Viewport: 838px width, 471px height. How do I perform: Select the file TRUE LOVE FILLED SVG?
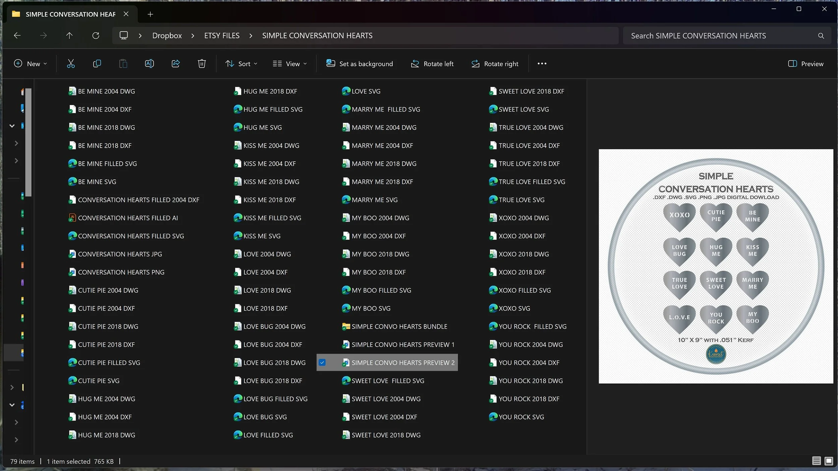[x=527, y=182]
